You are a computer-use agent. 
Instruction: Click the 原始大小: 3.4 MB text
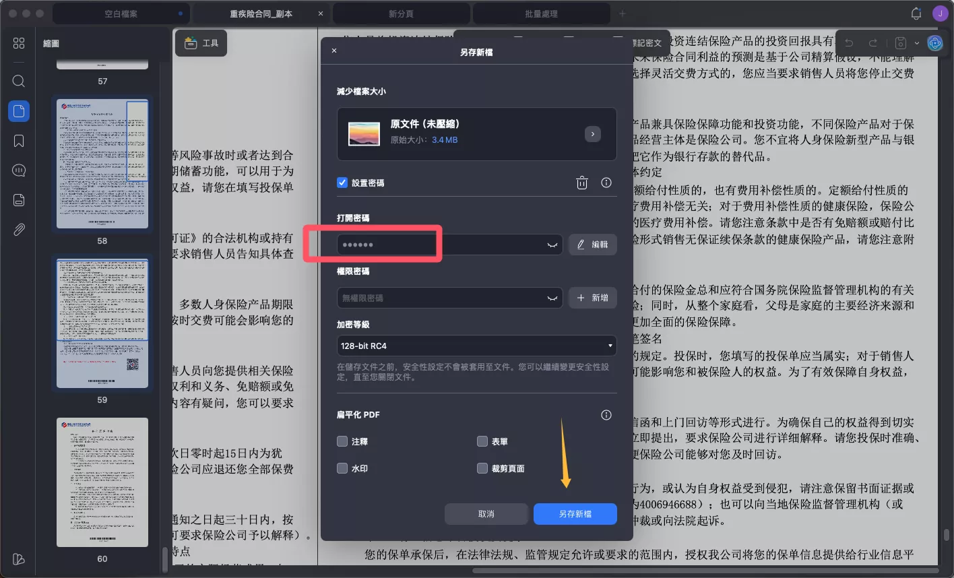pyautogui.click(x=424, y=140)
